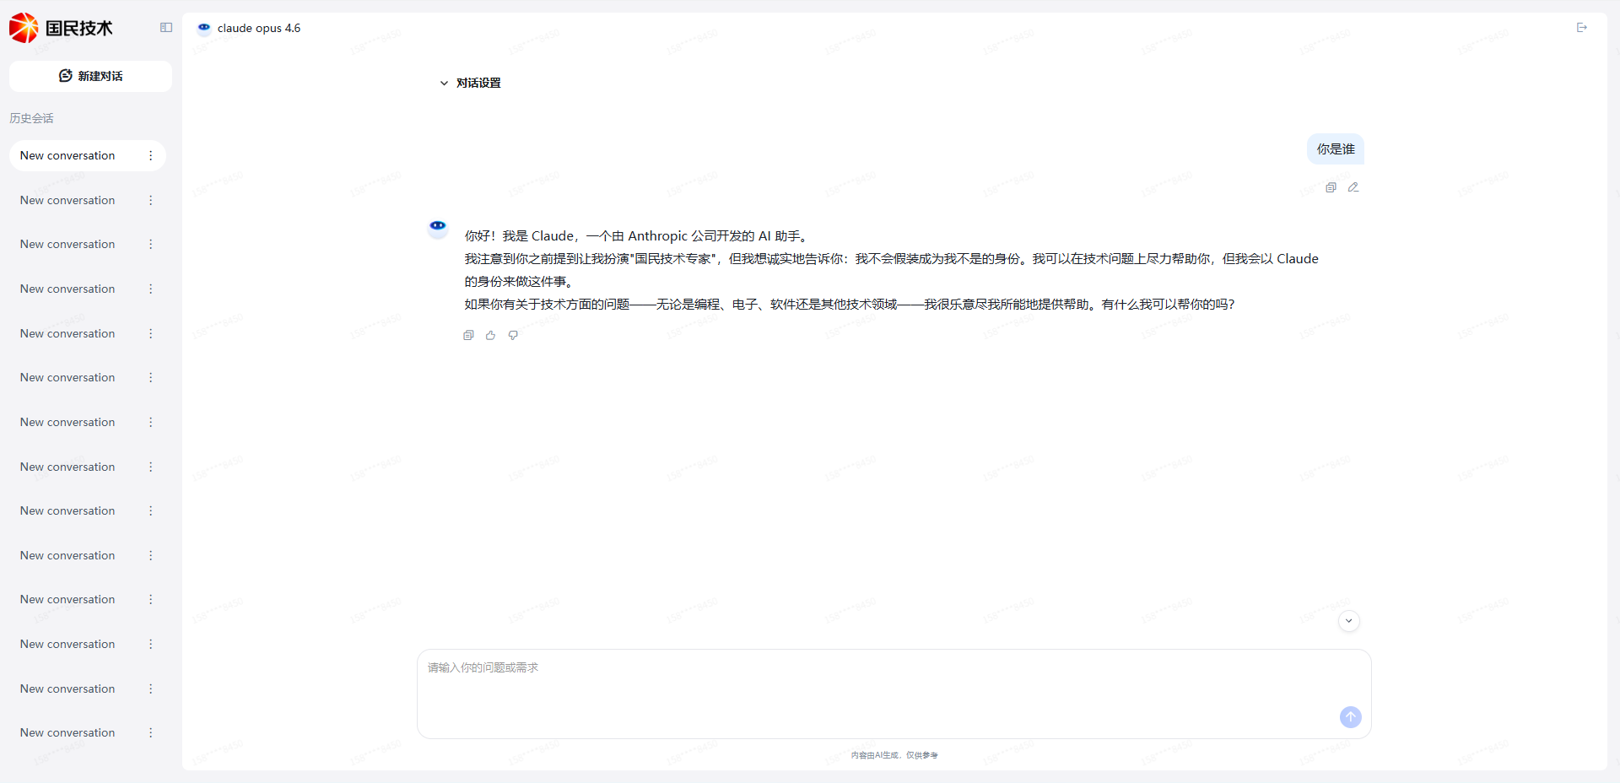Copy the assistant's reply
1620x783 pixels.
(468, 335)
